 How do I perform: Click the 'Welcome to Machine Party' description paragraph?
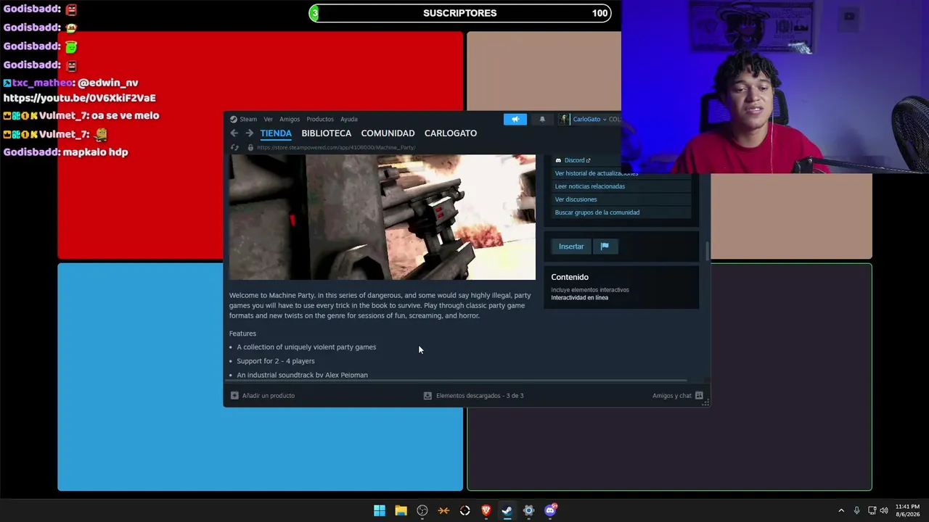[380, 305]
